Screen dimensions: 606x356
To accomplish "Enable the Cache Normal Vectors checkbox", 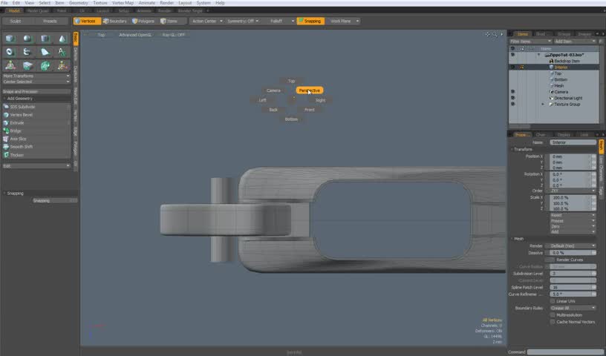I will tap(553, 321).
